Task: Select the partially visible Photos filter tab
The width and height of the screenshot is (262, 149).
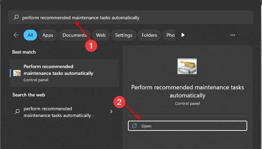Action: (x=169, y=35)
